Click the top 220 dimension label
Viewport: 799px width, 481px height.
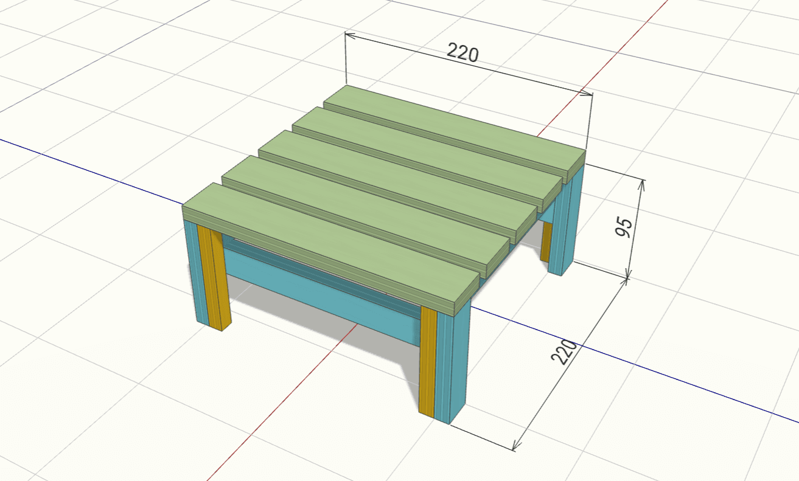pos(462,53)
